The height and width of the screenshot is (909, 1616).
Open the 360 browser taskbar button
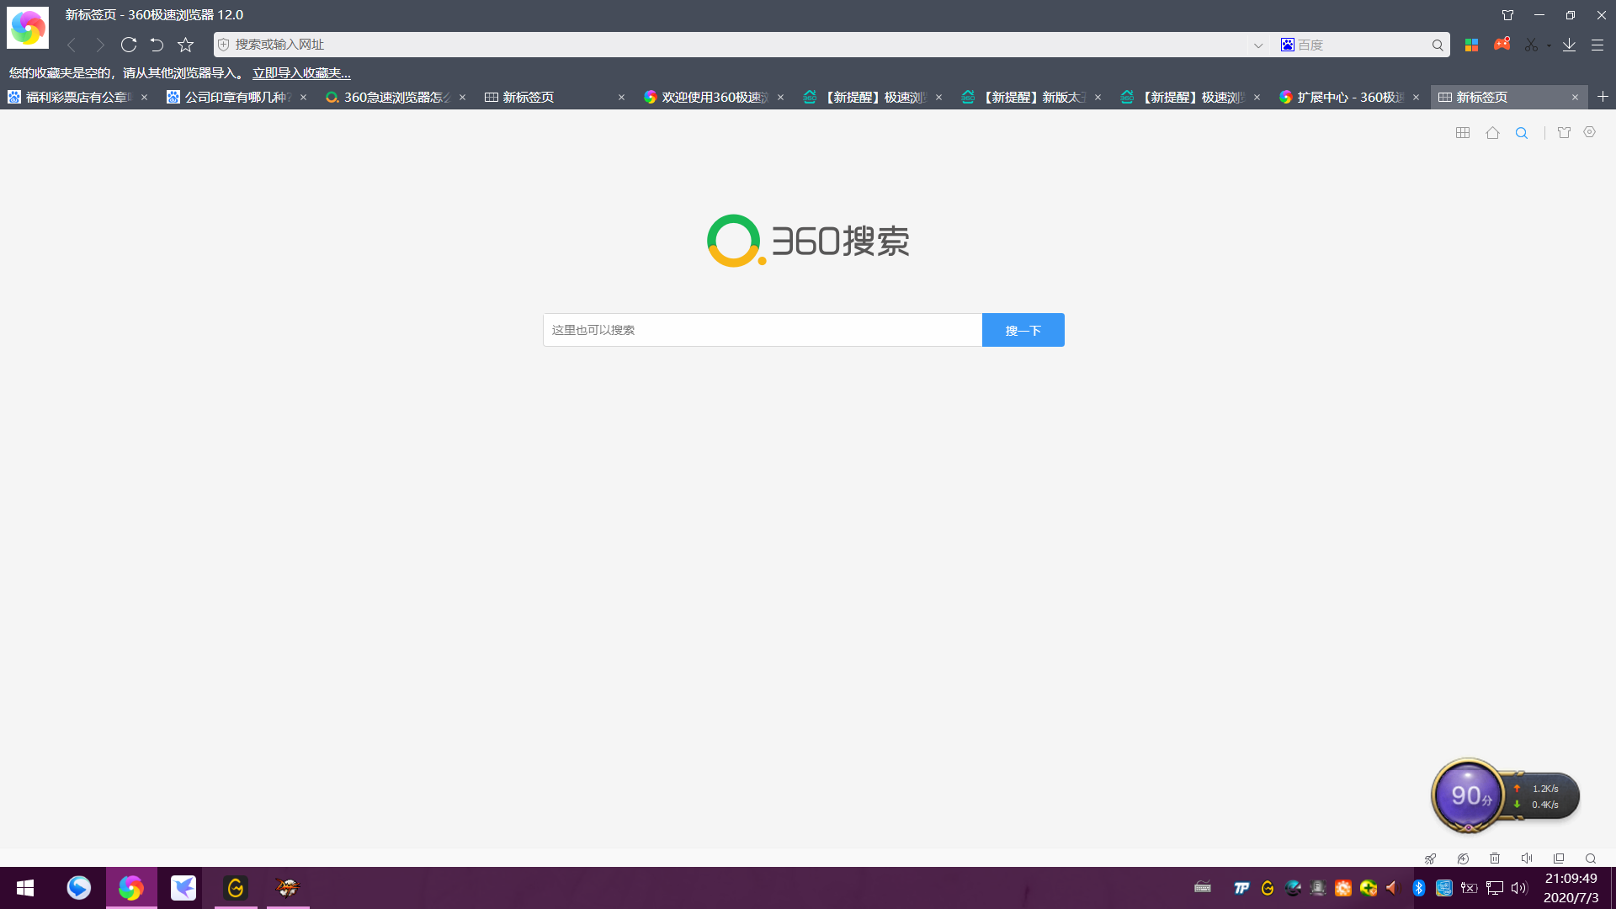[x=130, y=888]
